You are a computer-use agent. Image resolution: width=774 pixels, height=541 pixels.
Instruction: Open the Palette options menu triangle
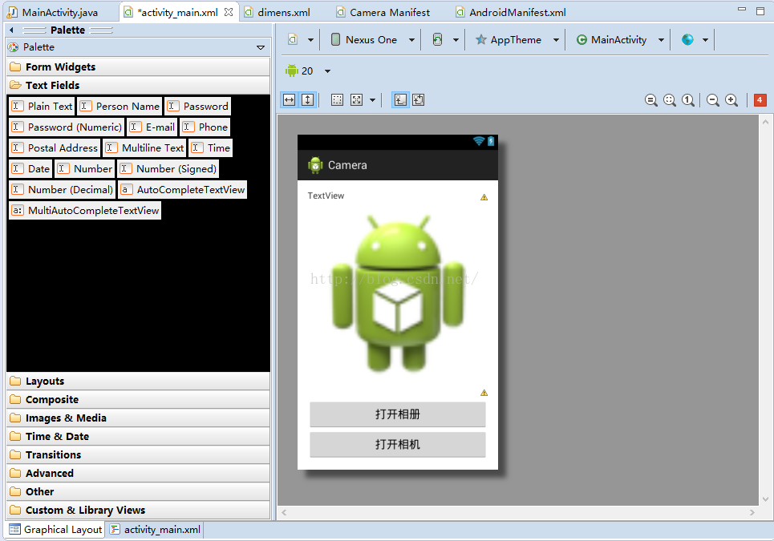(261, 47)
